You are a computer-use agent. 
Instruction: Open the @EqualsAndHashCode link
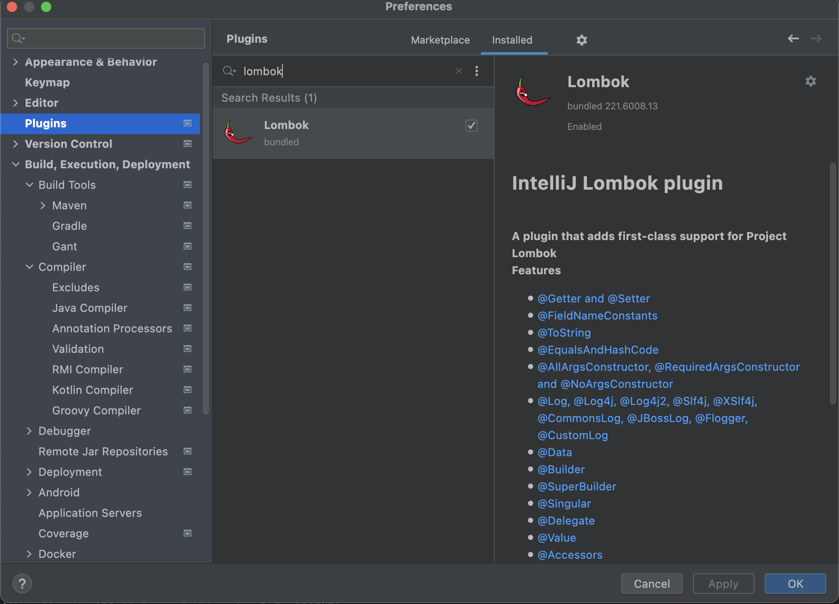click(x=598, y=350)
